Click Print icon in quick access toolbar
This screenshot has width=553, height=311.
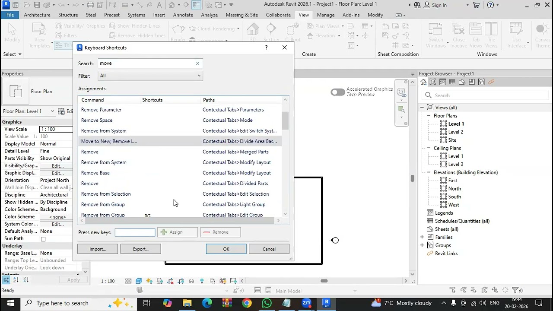(x=90, y=5)
